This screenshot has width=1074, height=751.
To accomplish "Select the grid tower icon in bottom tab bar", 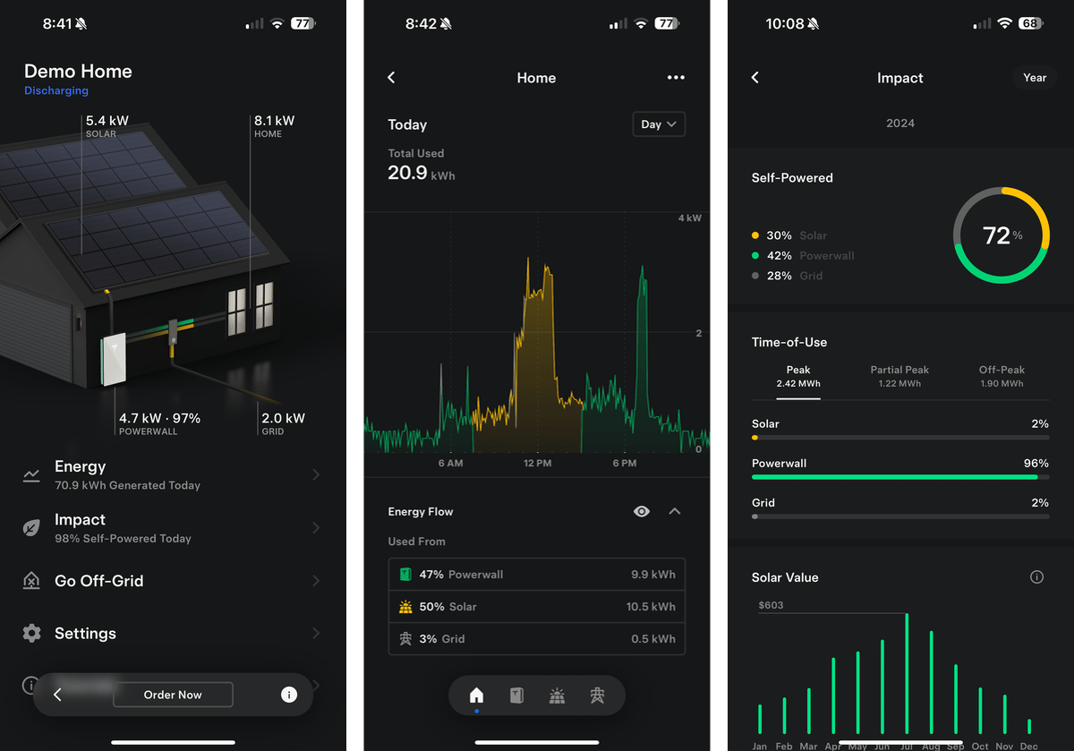I will pos(597,696).
